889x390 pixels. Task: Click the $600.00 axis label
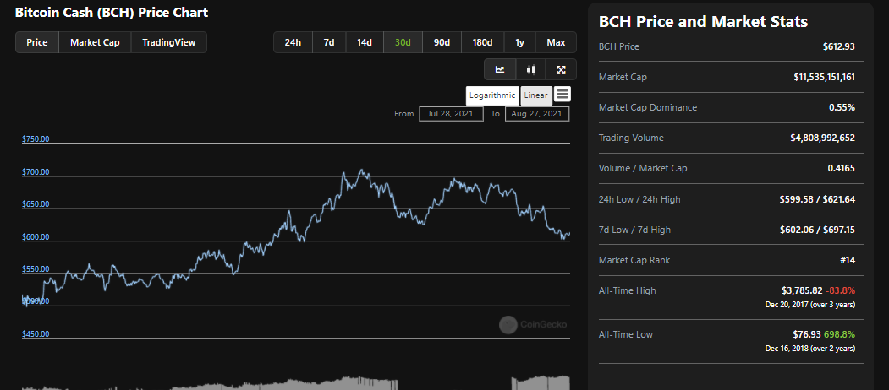(x=36, y=236)
